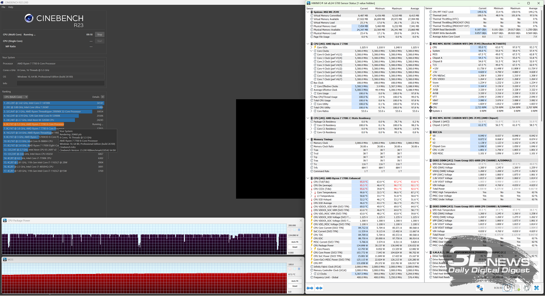Click the Thermal Limit clock icon
The height and width of the screenshot is (296, 545).
point(431,15)
